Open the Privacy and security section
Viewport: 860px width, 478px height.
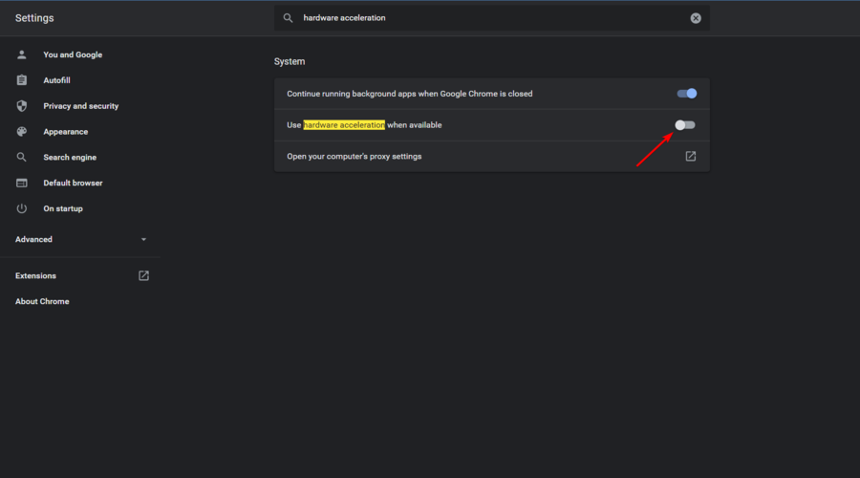[81, 106]
